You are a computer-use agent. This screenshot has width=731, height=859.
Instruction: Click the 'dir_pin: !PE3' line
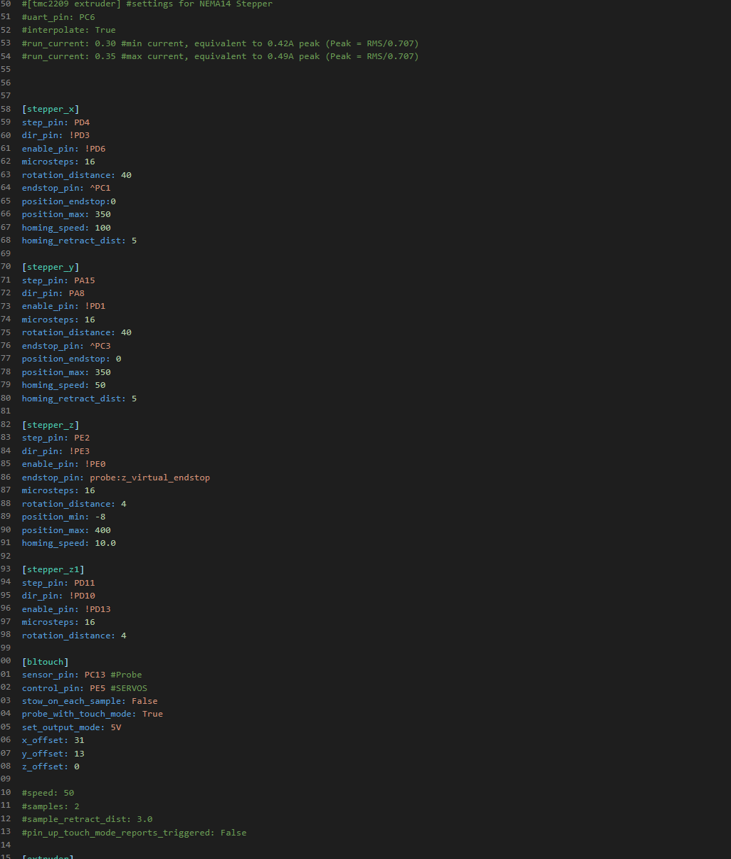[x=56, y=451]
